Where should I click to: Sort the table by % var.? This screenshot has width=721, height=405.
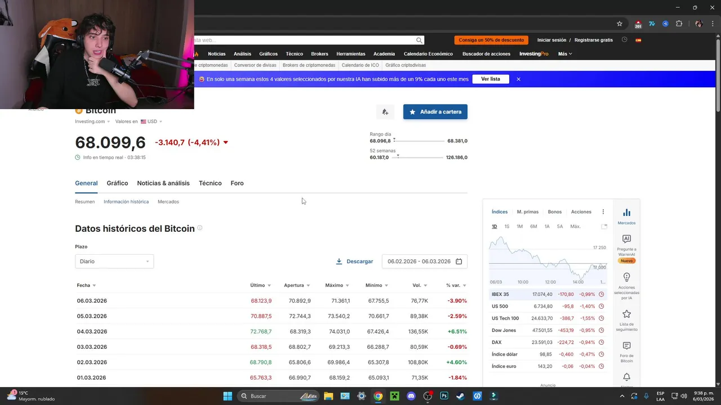tap(456, 285)
